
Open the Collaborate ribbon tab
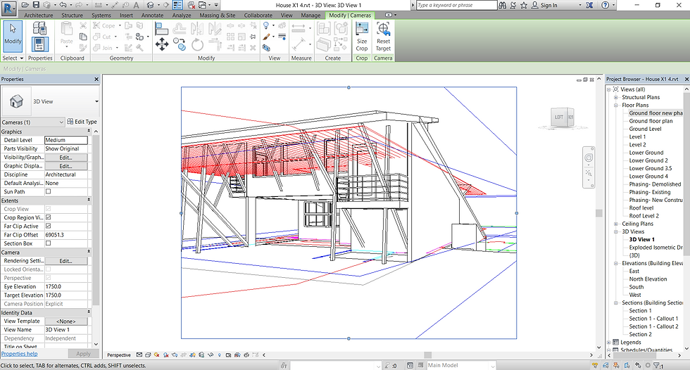(258, 15)
